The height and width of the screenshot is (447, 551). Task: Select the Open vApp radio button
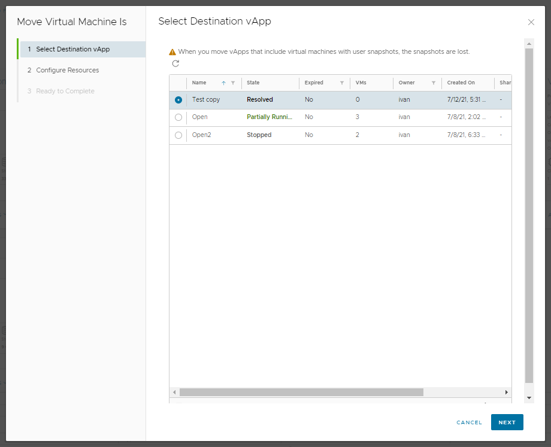click(x=178, y=117)
